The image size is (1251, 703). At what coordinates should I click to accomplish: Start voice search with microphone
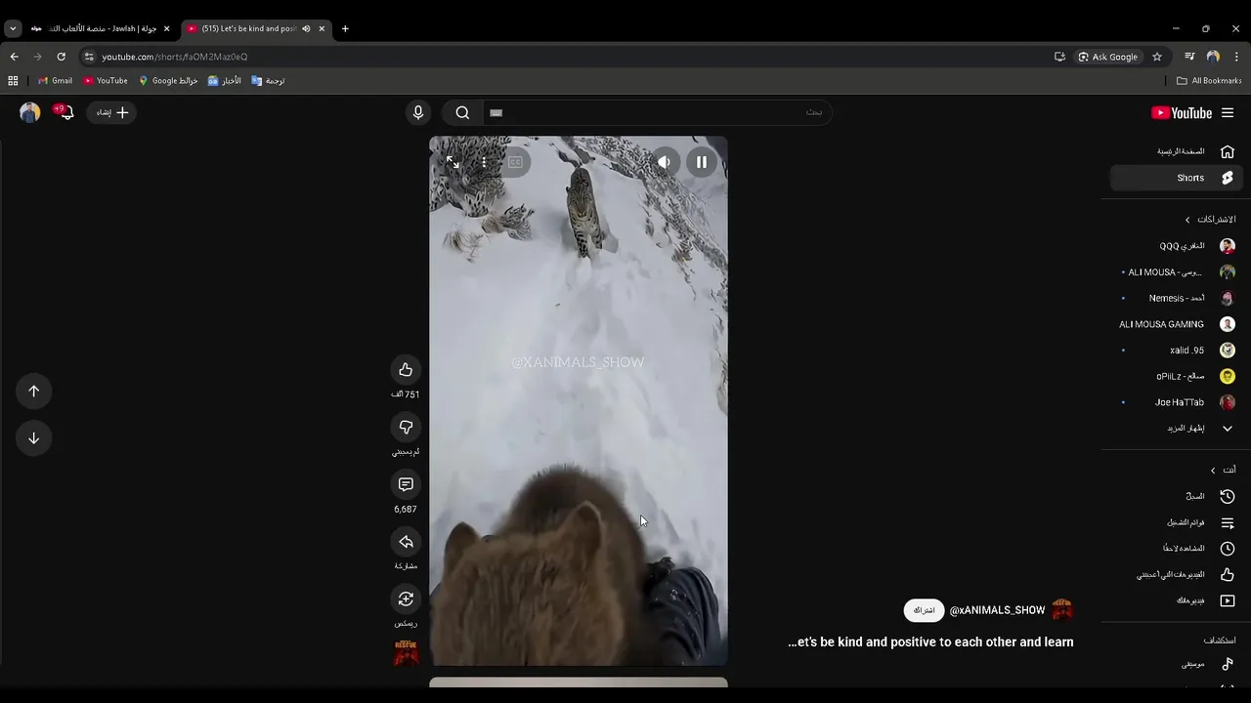pyautogui.click(x=418, y=112)
